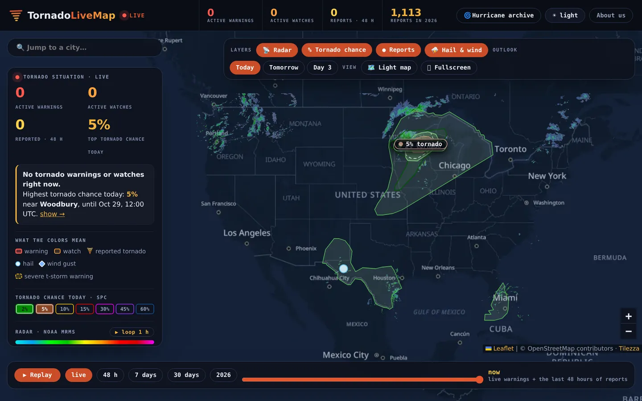Viewport: 642px width, 401px height.
Task: Click the 45% tornado chance swatch
Action: click(125, 309)
